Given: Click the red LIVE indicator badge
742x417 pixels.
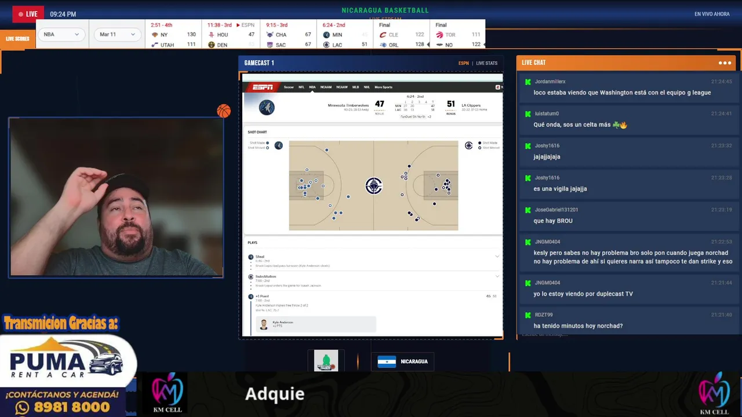Looking at the screenshot, I should (x=28, y=14).
